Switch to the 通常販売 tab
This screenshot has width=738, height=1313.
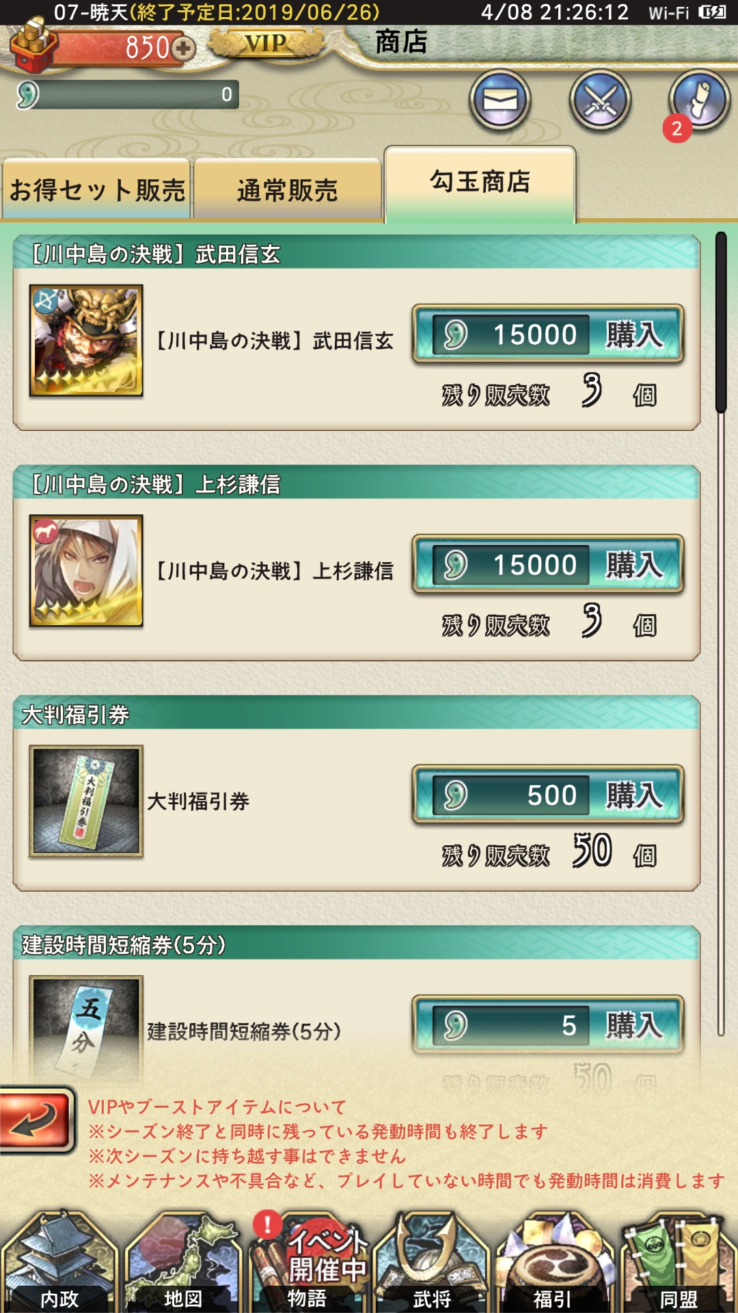point(288,189)
